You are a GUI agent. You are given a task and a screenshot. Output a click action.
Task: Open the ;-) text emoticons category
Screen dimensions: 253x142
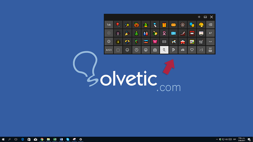pyautogui.click(x=201, y=50)
